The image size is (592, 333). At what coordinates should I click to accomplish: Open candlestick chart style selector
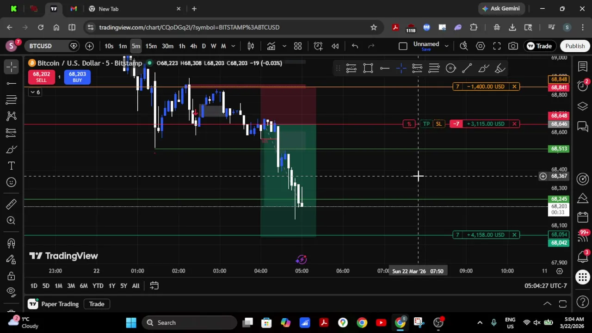(251, 46)
